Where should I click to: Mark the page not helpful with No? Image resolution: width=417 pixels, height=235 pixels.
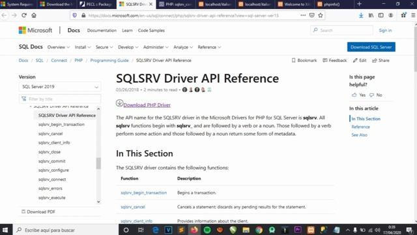coord(376,95)
